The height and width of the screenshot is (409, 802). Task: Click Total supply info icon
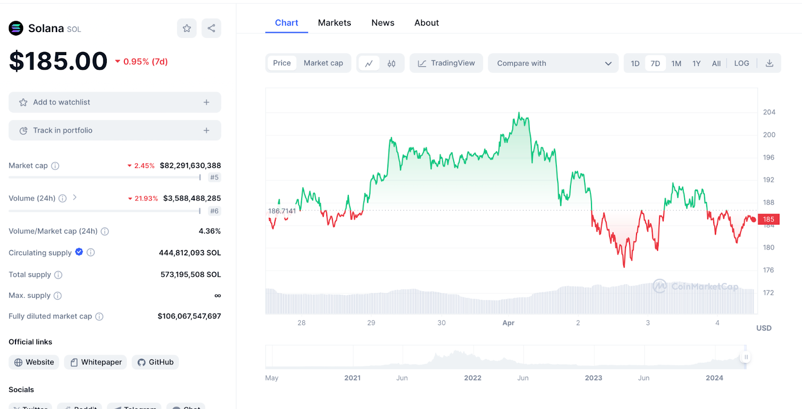58,275
